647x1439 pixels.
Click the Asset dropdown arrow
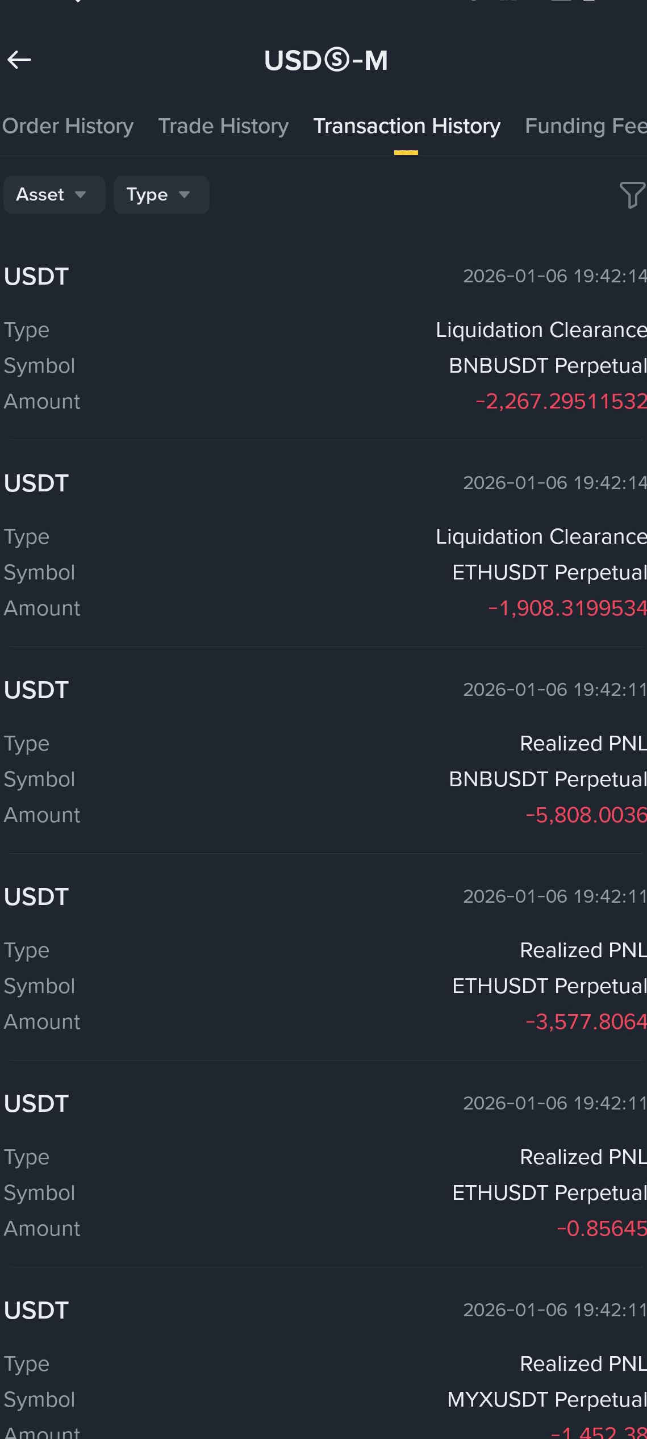coord(80,195)
